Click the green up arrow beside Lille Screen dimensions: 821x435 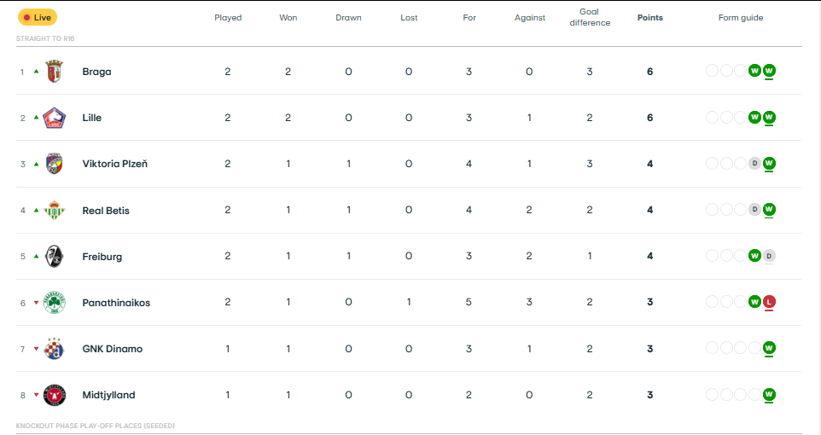36,117
